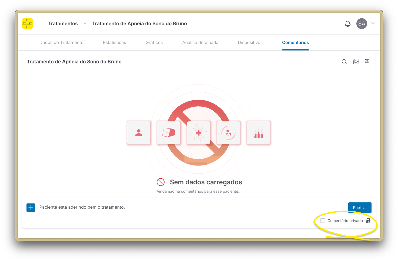The image size is (398, 261).
Task: Search comments with magnifier icon
Action: (x=344, y=62)
